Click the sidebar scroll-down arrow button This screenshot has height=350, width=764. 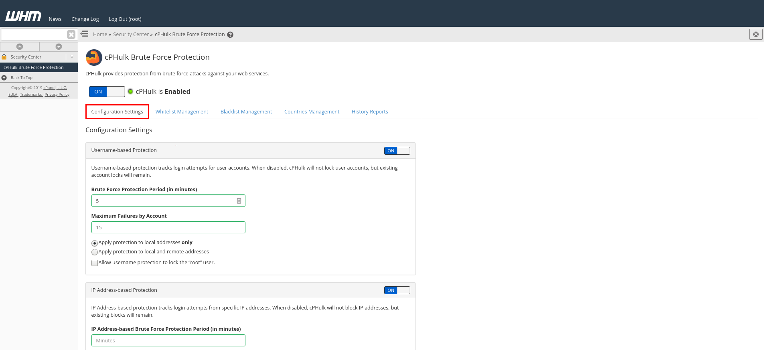coord(59,47)
